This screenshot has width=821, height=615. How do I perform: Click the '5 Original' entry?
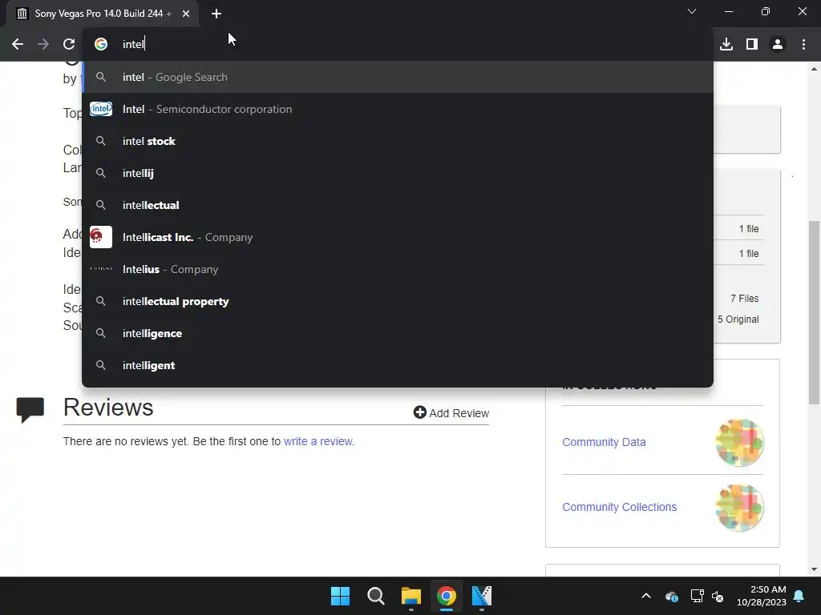(738, 319)
